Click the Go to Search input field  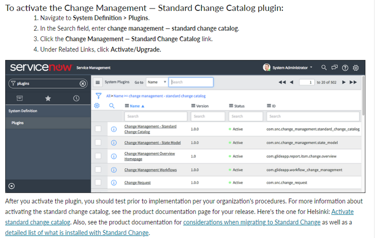coord(191,82)
